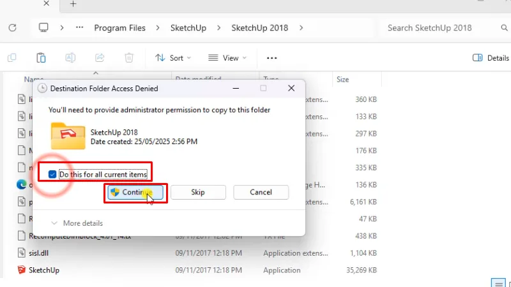Image resolution: width=511 pixels, height=287 pixels.
Task: Click the Copy icon in the toolbar
Action: pos(12,58)
